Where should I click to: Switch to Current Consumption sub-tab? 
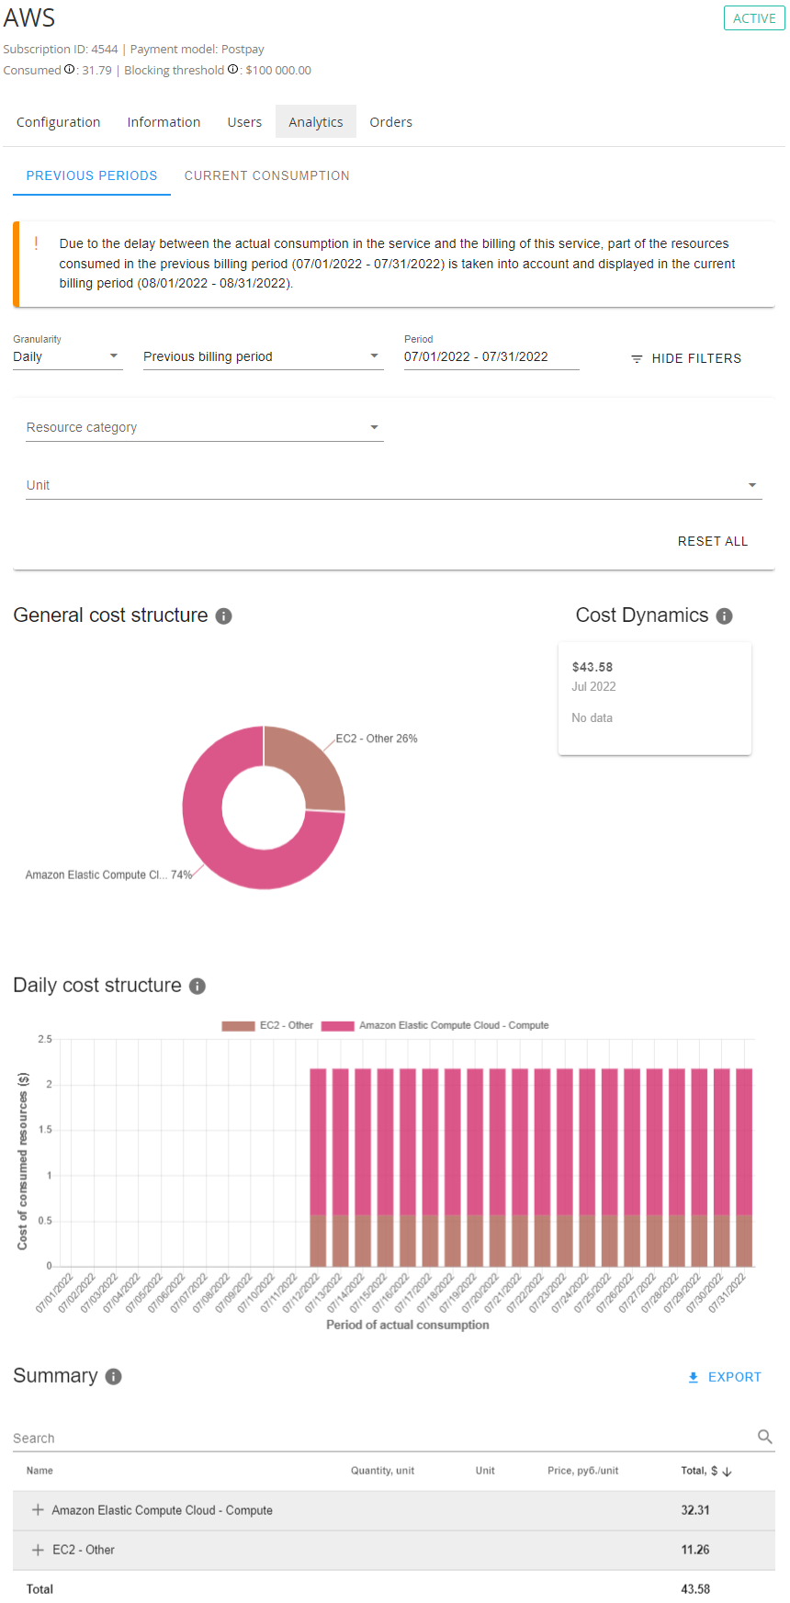[x=267, y=175]
